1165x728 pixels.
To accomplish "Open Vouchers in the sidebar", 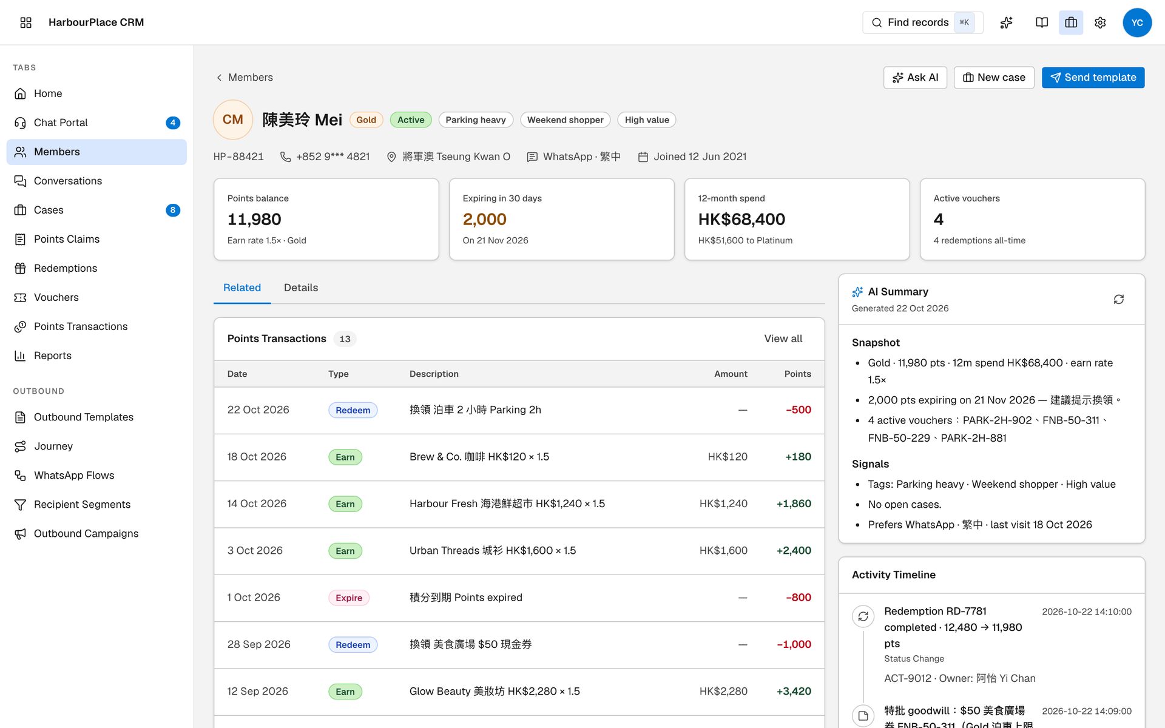I will tap(96, 297).
